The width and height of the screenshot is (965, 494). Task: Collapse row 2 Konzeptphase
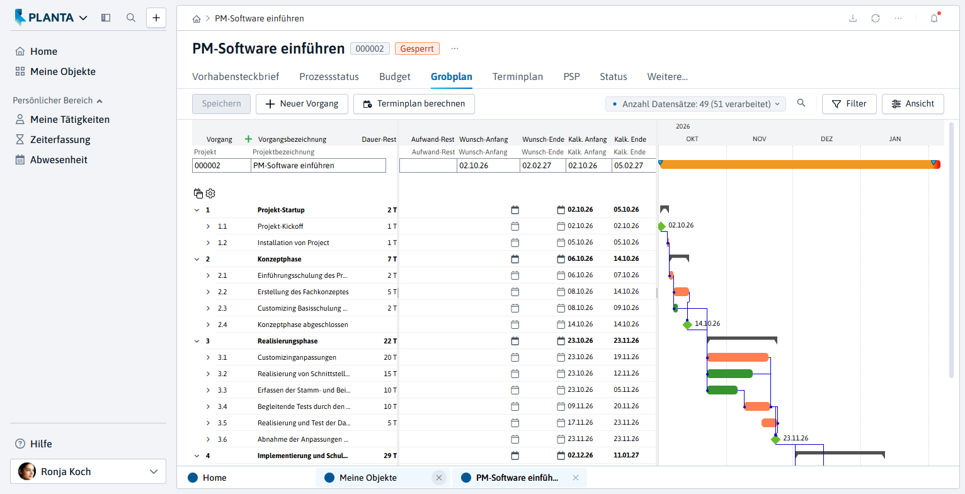click(x=197, y=259)
